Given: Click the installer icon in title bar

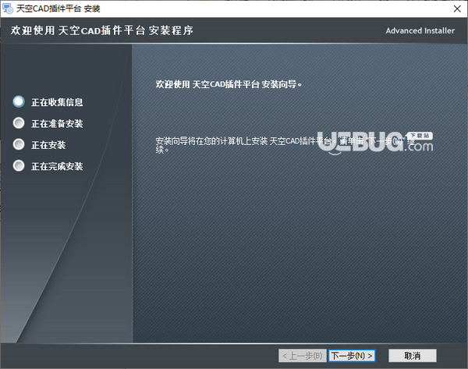Looking at the screenshot, I should tap(8, 9).
